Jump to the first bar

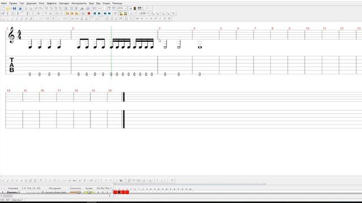(94, 14)
